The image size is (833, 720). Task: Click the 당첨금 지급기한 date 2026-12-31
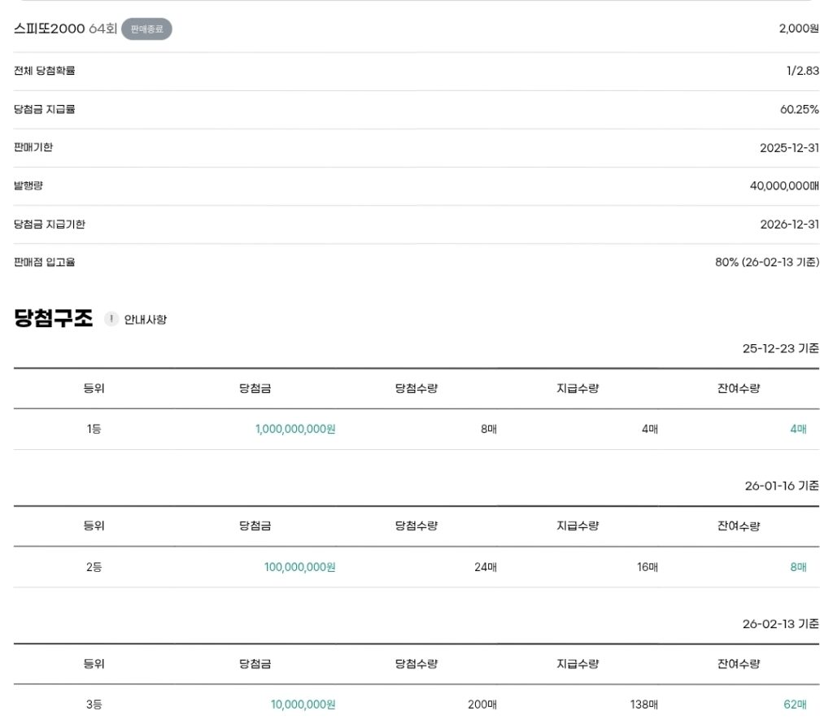pyautogui.click(x=788, y=224)
